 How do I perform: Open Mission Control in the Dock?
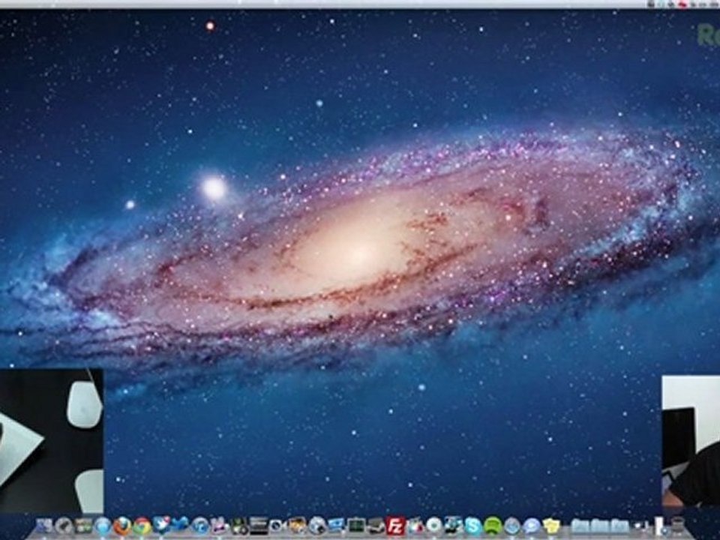click(x=83, y=526)
